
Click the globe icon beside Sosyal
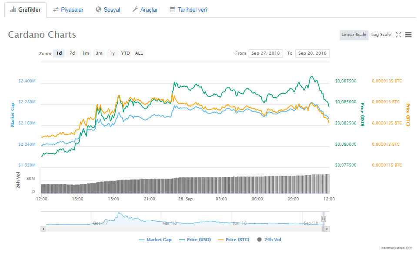tap(98, 10)
